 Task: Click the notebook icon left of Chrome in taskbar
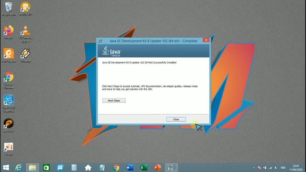102,168
